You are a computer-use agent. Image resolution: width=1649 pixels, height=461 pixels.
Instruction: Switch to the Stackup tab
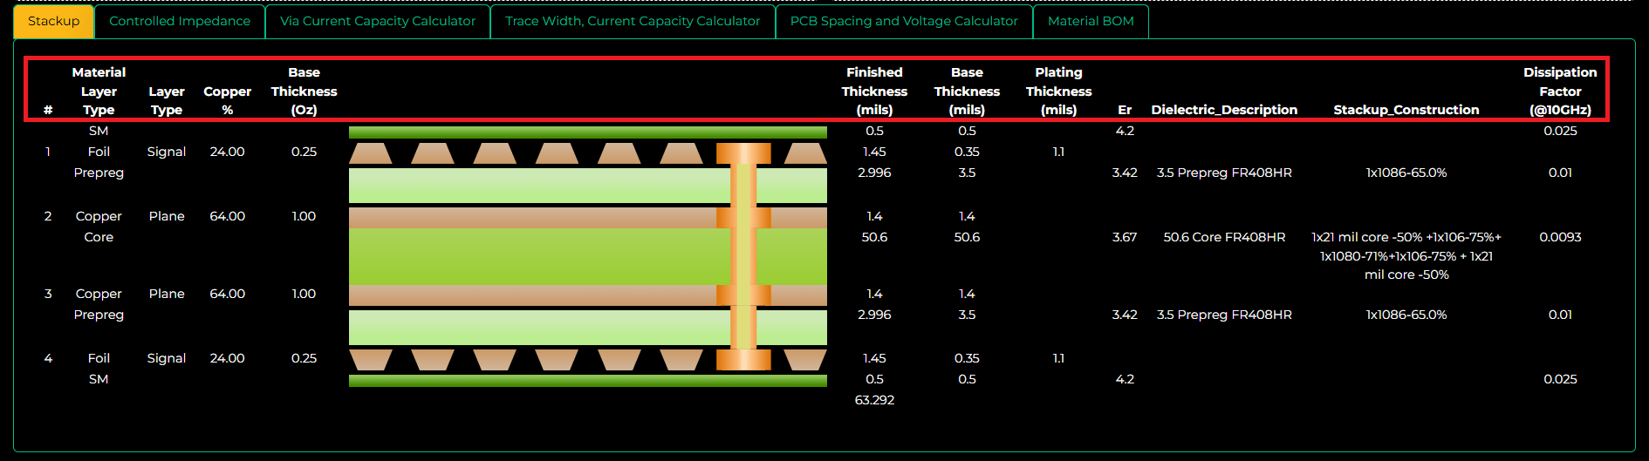[x=53, y=21]
